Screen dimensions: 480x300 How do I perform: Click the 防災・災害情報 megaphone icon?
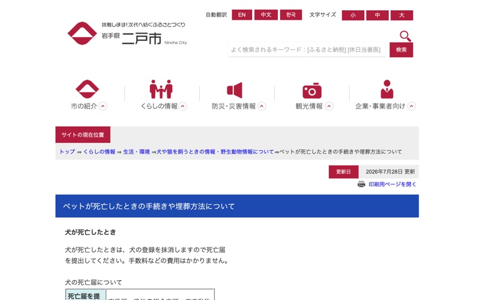(235, 90)
